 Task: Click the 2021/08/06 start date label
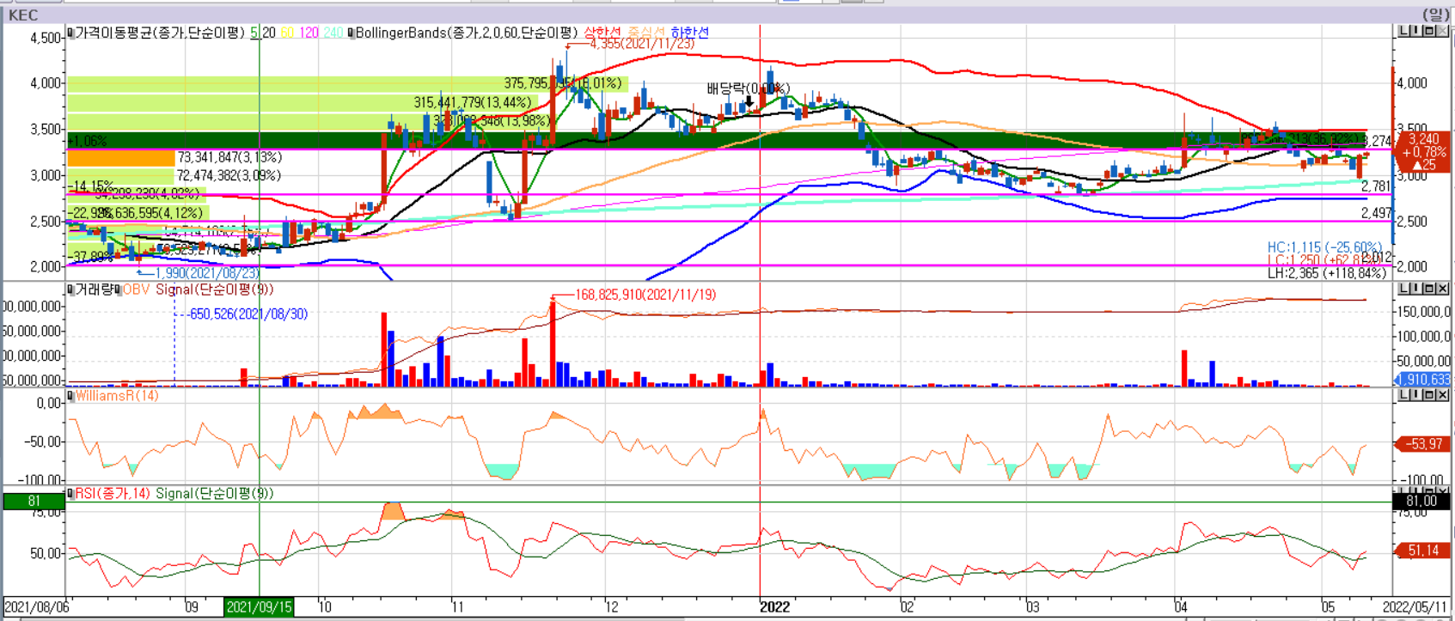(36, 607)
